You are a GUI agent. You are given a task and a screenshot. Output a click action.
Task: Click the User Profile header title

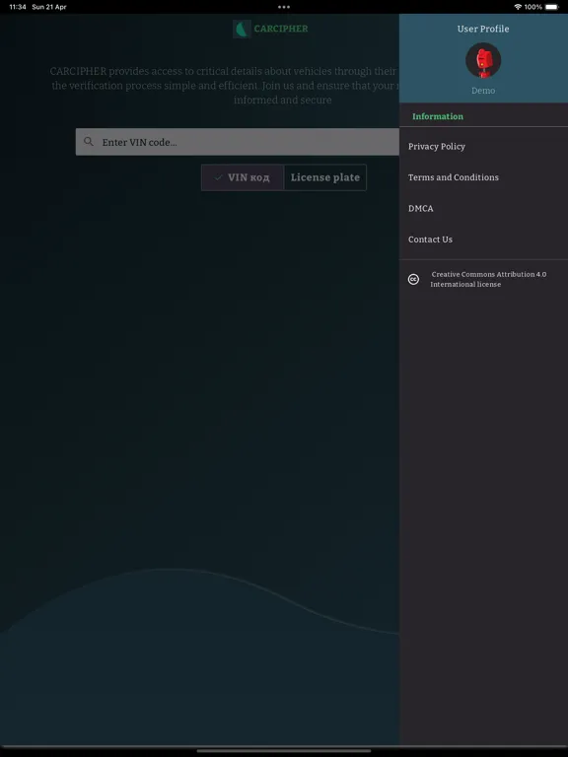point(483,29)
